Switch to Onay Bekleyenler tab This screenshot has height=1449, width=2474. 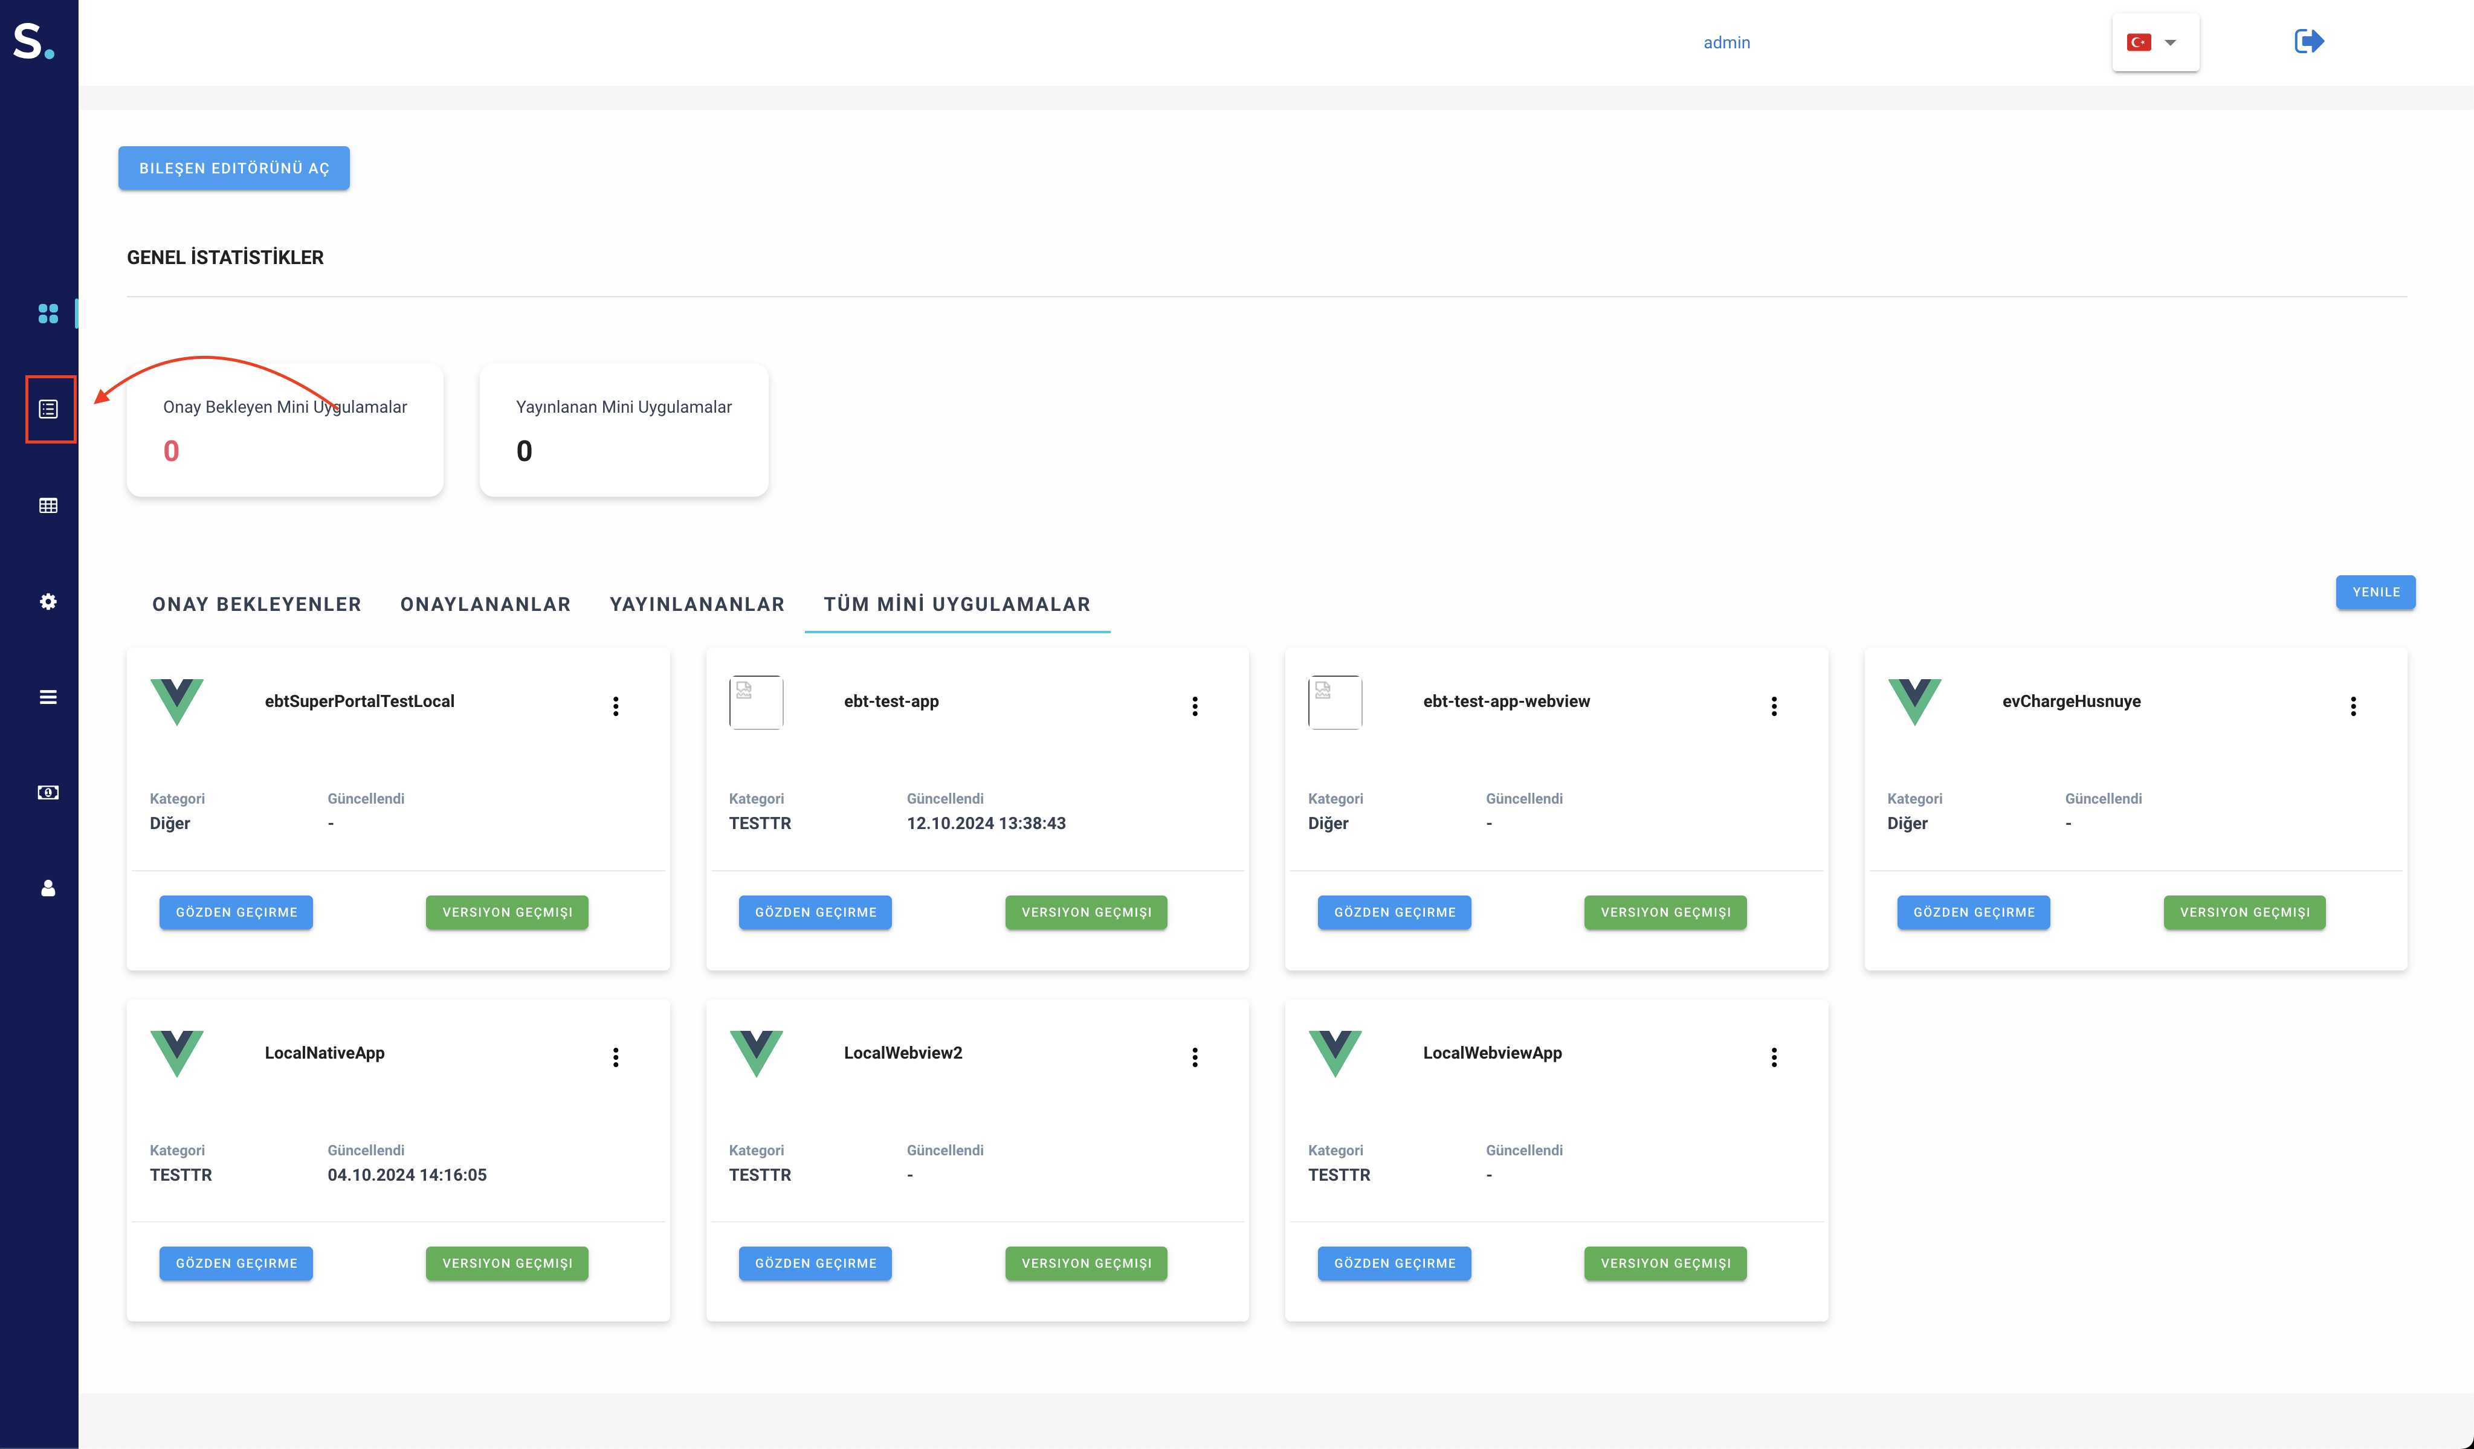(256, 604)
